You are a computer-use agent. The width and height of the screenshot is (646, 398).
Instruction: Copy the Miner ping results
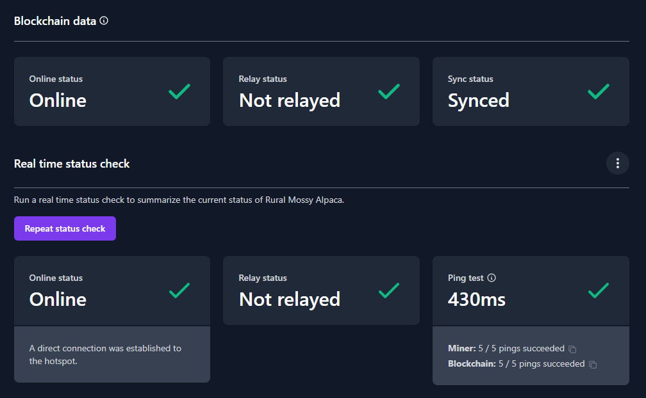coord(572,349)
